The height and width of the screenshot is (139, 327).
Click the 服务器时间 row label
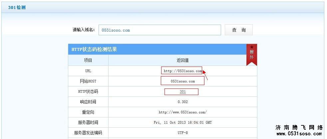[88, 122]
